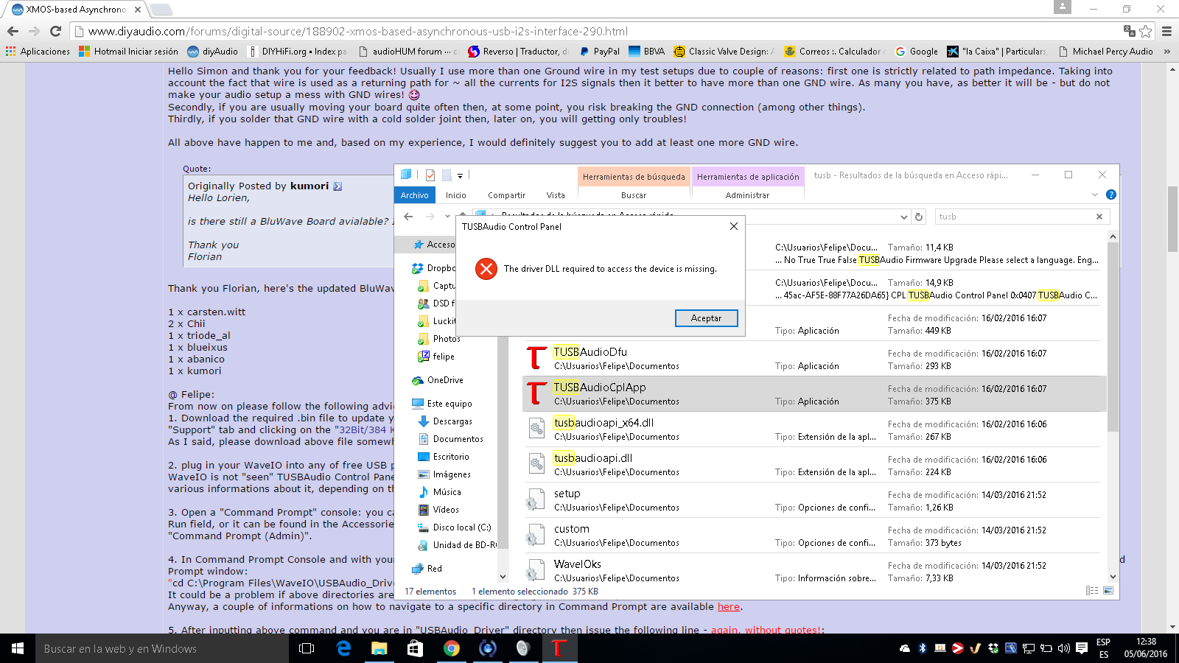Expand the quick access toolbar customize arrow
The width and height of the screenshot is (1179, 663).
[x=460, y=176]
